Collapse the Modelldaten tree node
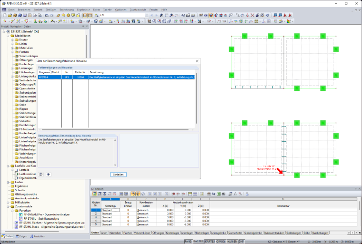 coord(8,36)
